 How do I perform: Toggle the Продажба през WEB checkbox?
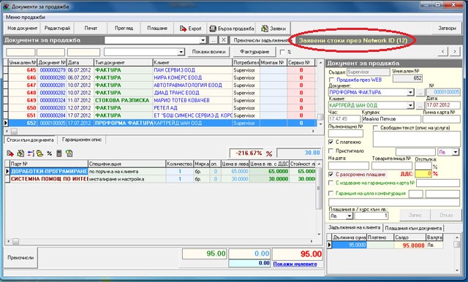click(x=331, y=80)
